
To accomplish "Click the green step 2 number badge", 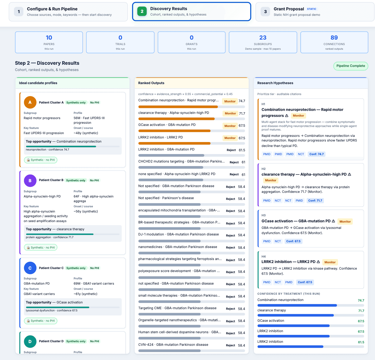I will click(x=142, y=11).
